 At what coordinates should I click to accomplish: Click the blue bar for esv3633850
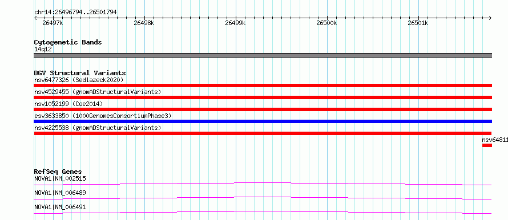(x=263, y=121)
